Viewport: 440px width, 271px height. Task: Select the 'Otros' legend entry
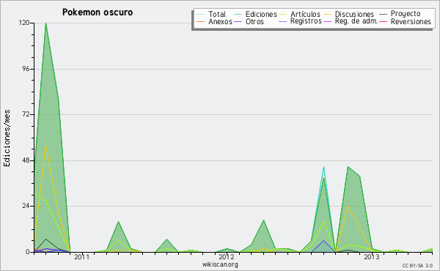254,21
